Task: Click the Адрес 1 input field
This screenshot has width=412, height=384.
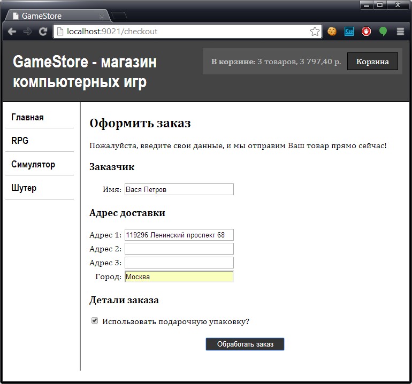Action: click(x=179, y=235)
